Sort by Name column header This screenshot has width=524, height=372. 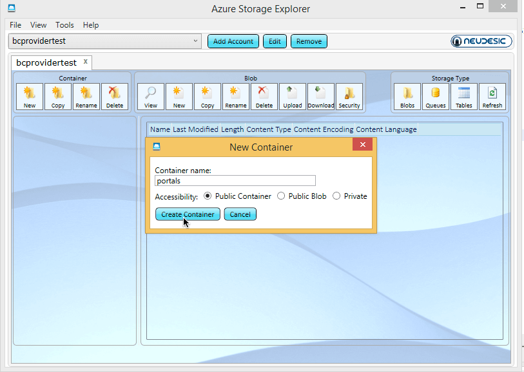160,129
